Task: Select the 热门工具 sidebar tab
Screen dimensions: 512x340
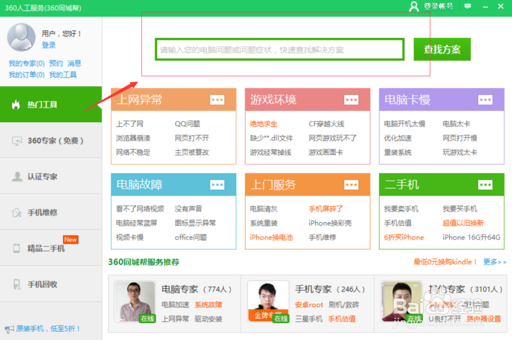Action: click(51, 104)
